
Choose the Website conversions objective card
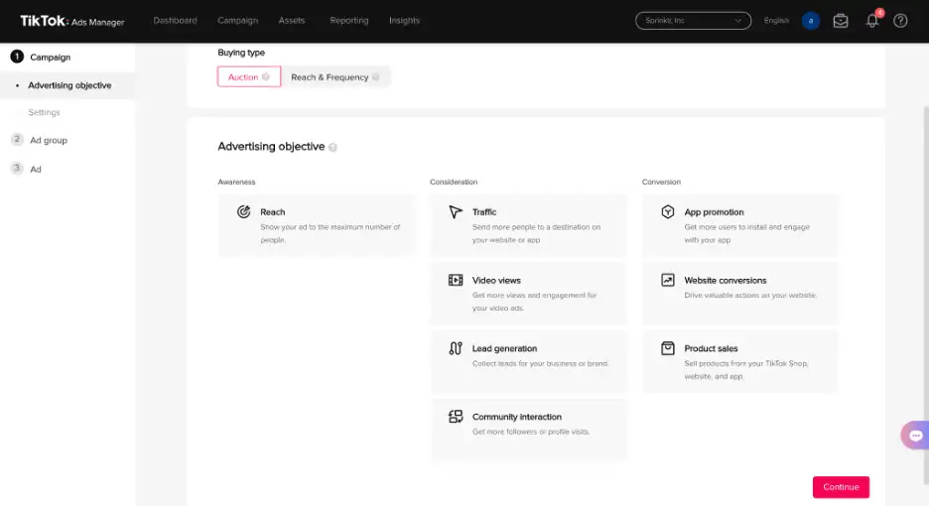(x=740, y=294)
